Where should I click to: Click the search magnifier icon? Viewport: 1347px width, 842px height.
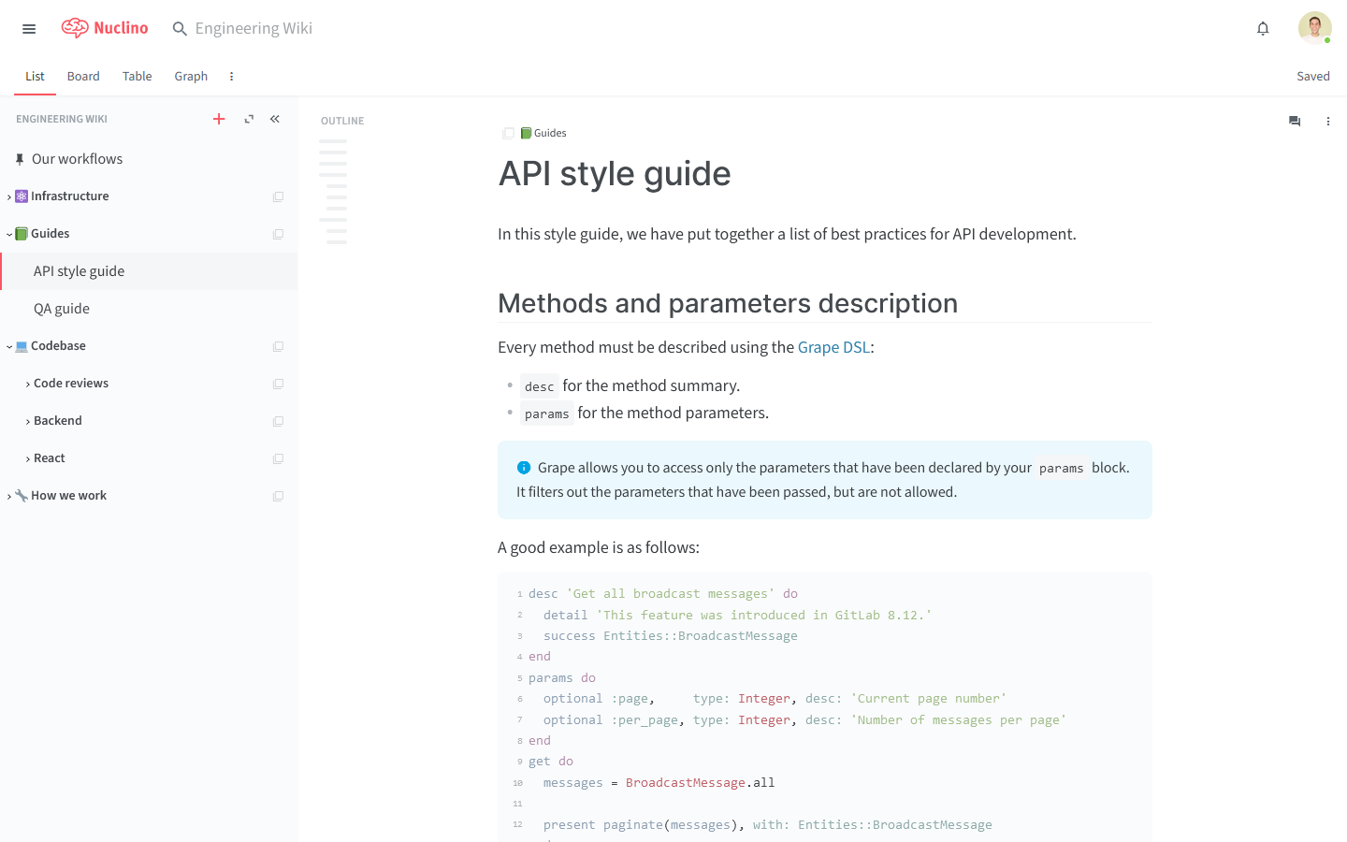point(180,29)
